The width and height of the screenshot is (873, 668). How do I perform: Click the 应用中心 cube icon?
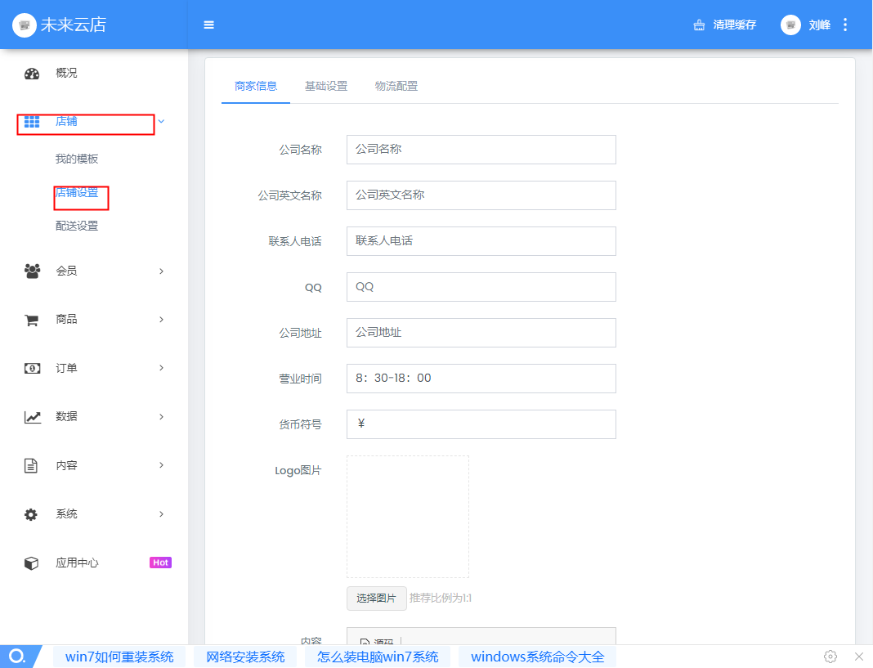(x=31, y=563)
